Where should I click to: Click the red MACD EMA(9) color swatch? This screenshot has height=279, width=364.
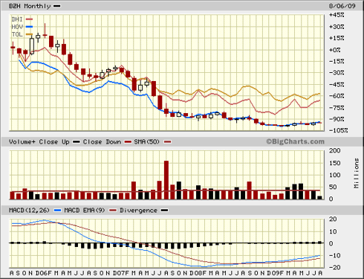113,211
